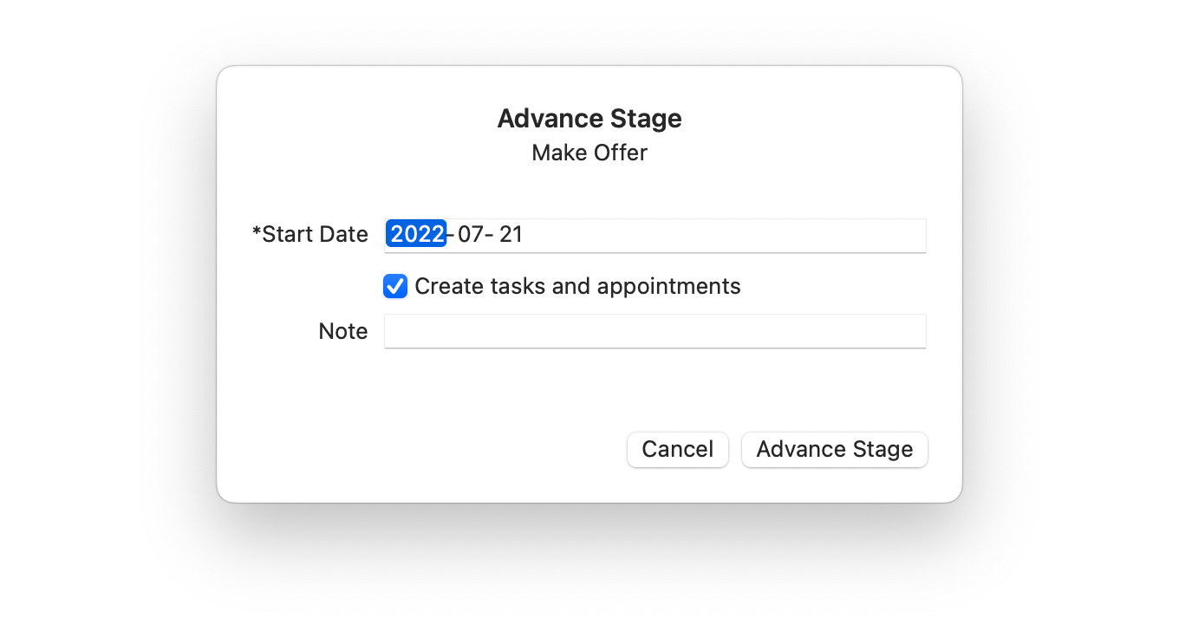Click the Create tasks and appointments label
The image size is (1179, 631).
pos(577,286)
